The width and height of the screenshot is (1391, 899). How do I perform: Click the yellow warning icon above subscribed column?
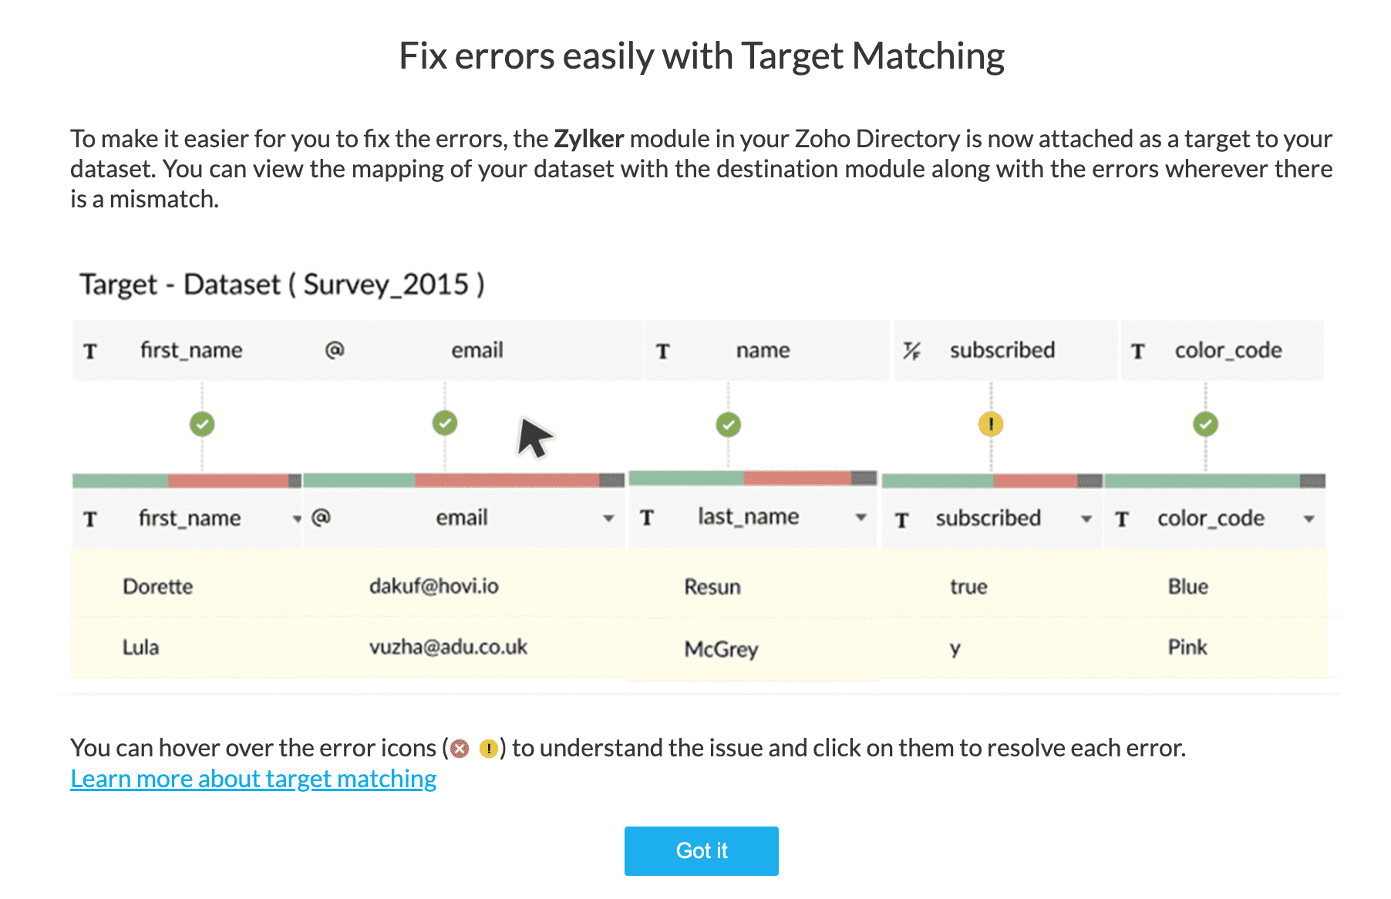click(x=991, y=424)
